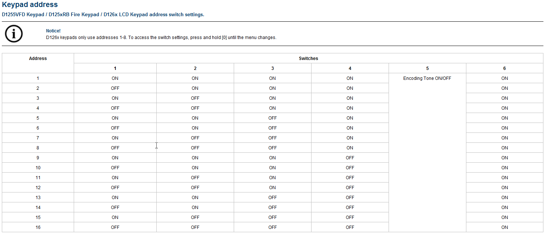
Task: Click the "Notice!" label
Action: coord(53,31)
